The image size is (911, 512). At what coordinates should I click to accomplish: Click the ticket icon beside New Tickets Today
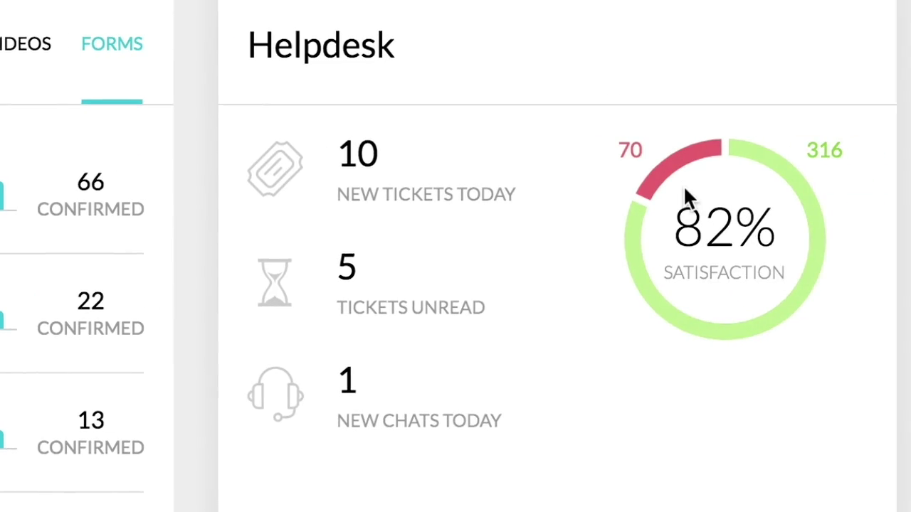click(275, 170)
